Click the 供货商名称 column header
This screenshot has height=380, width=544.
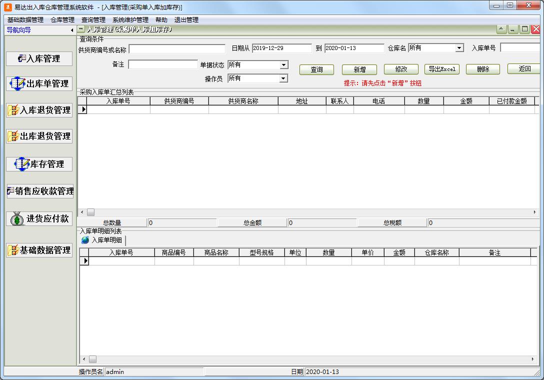[243, 101]
